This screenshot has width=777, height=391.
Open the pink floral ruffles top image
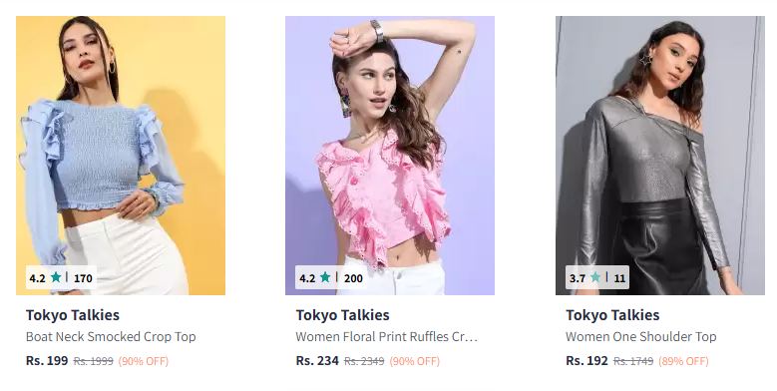point(390,156)
